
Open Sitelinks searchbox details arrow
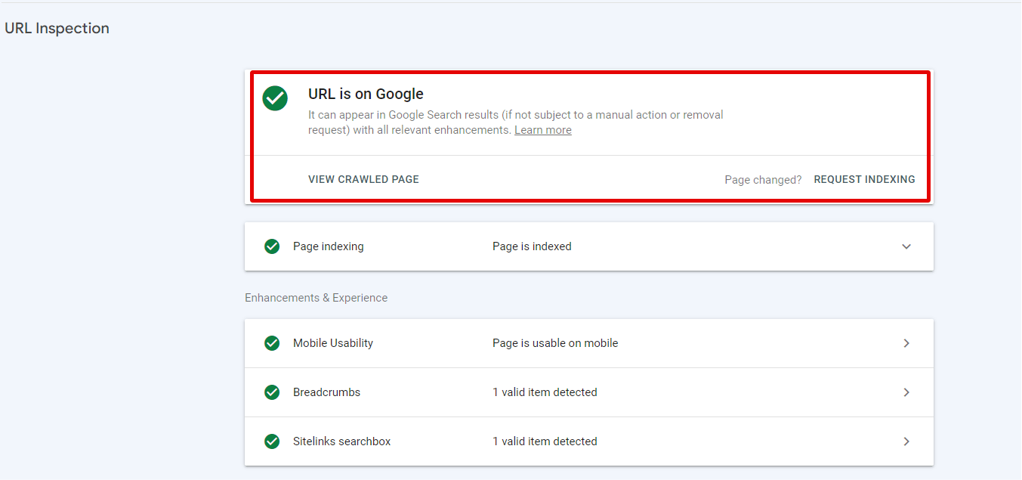[x=906, y=441]
